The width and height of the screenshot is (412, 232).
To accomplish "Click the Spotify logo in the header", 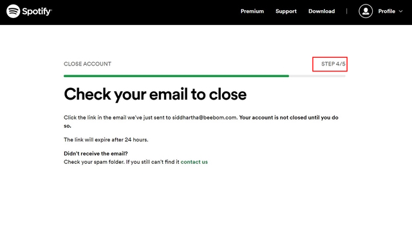I will coord(29,12).
